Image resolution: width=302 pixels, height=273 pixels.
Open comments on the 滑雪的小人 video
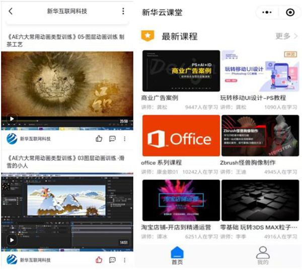tap(112, 260)
